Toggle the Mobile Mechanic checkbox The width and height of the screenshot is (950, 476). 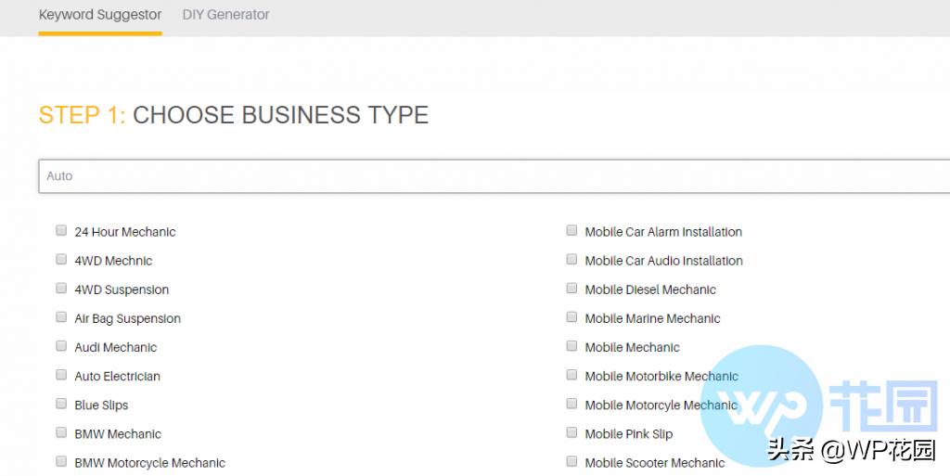571,346
